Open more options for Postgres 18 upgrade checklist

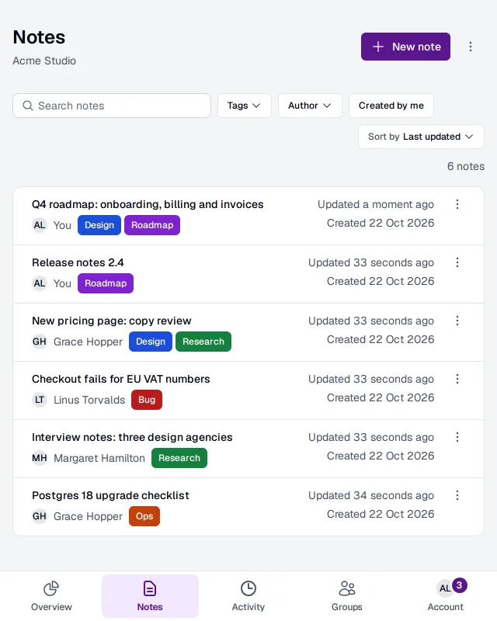pyautogui.click(x=457, y=495)
